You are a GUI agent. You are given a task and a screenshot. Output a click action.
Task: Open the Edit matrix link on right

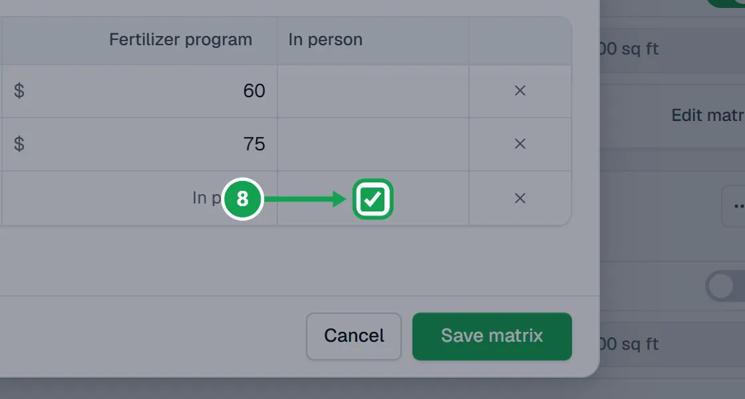pyautogui.click(x=708, y=116)
